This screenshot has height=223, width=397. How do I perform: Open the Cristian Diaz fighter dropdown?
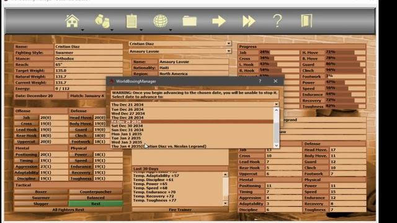229,43
